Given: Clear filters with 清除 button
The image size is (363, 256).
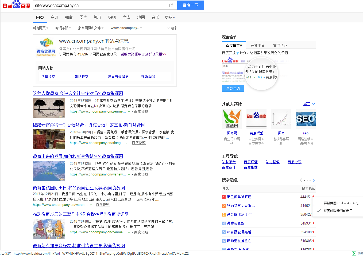Looking at the screenshot, I should (172, 28).
